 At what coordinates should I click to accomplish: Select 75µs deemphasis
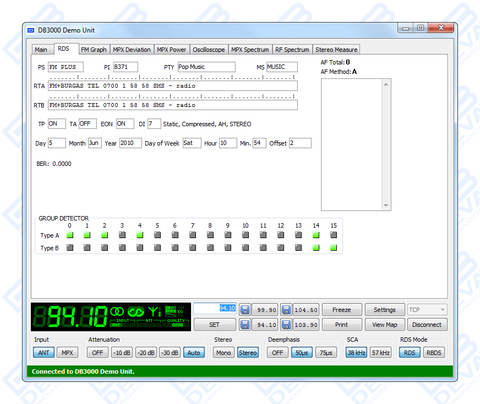pyautogui.click(x=326, y=353)
